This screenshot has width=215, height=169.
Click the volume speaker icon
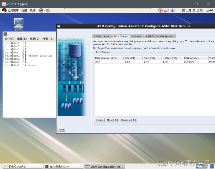[x=173, y=11]
